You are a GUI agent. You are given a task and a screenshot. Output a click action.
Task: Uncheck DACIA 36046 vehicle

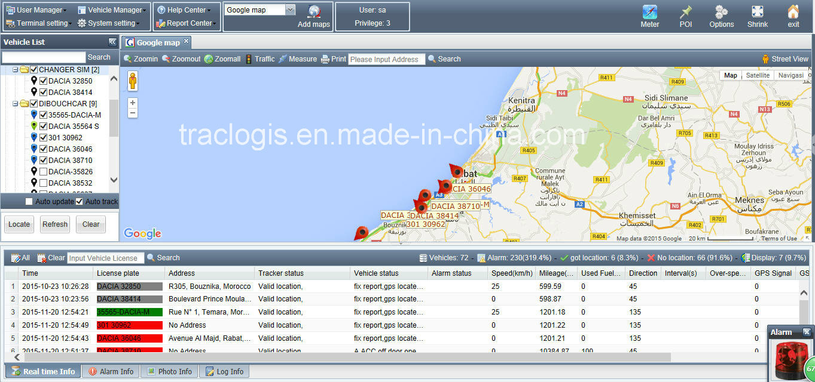pos(43,149)
